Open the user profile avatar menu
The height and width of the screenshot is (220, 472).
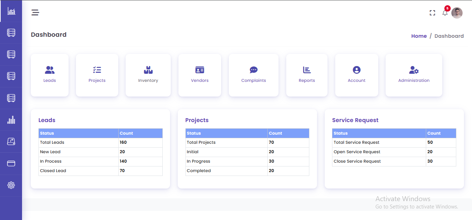[x=457, y=13]
